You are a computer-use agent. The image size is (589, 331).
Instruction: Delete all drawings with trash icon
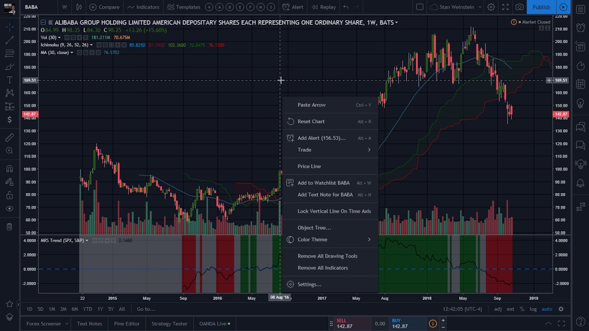(x=9, y=226)
